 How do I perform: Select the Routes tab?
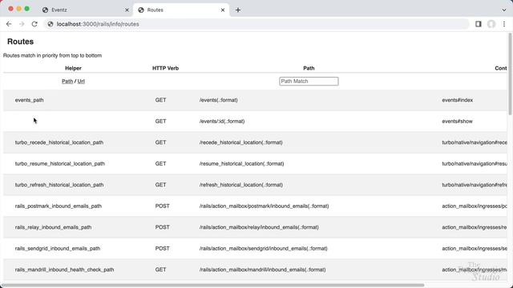180,10
